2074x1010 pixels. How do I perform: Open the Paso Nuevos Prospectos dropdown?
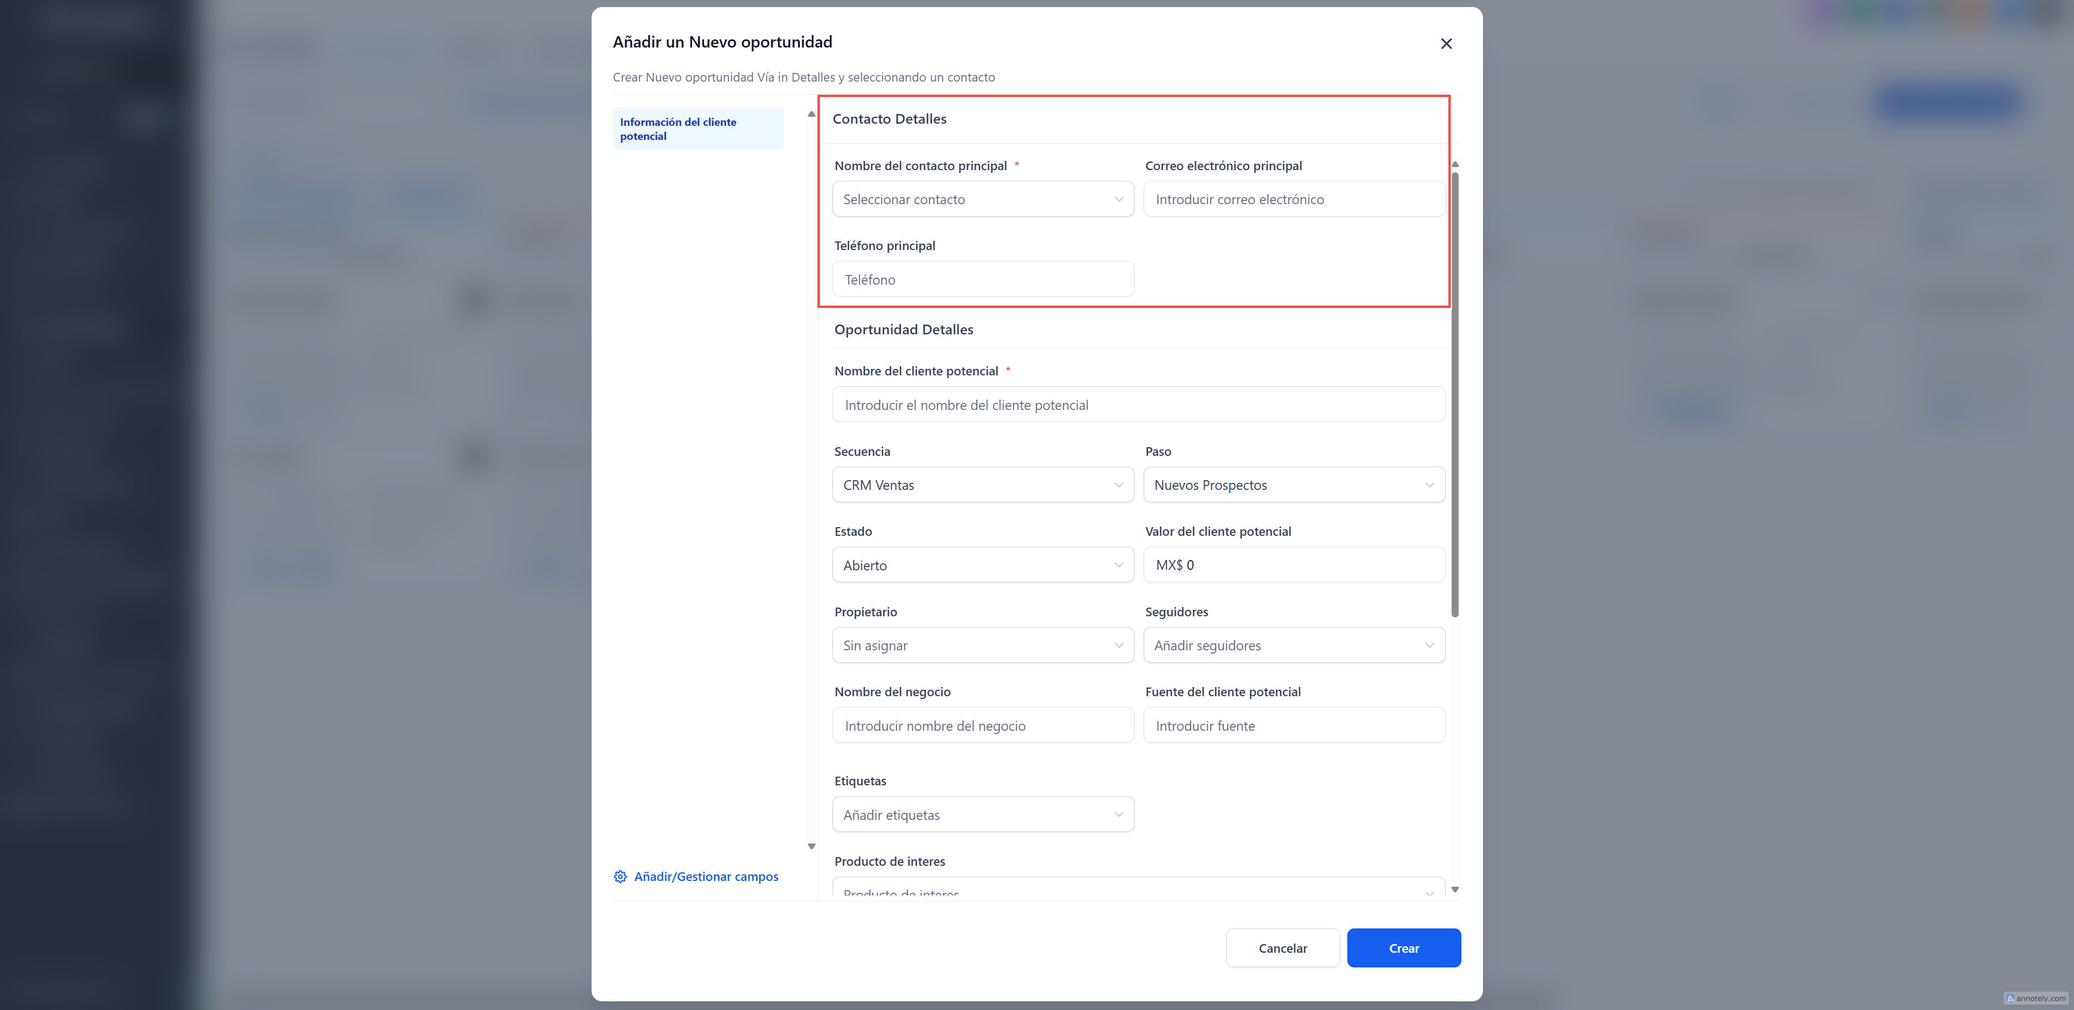tap(1293, 484)
